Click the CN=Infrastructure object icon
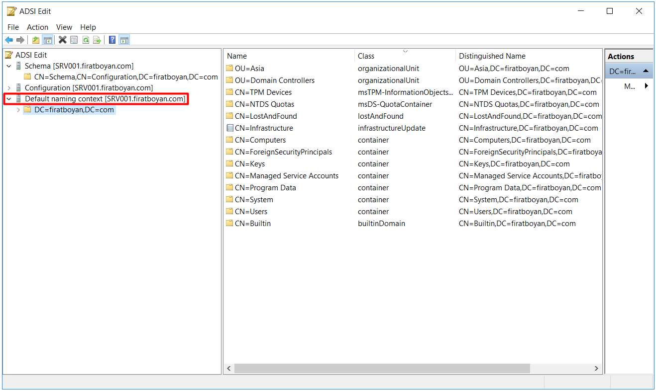Viewport: 656px width, 391px height. tap(229, 128)
